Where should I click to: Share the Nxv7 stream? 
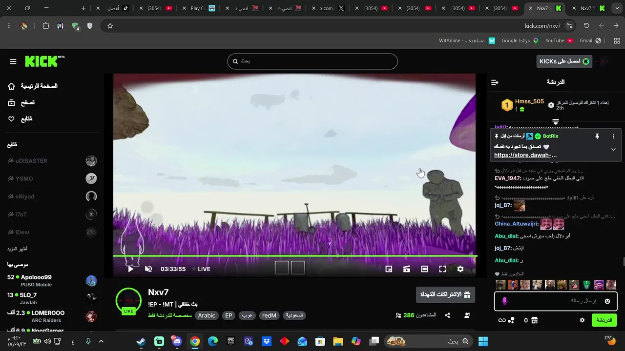point(448,315)
